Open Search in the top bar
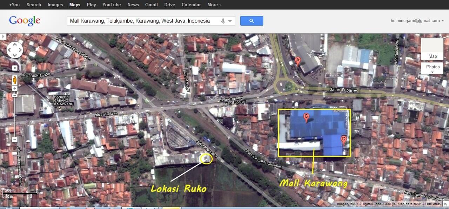Screen dimensions: 449x209 click(x=34, y=5)
